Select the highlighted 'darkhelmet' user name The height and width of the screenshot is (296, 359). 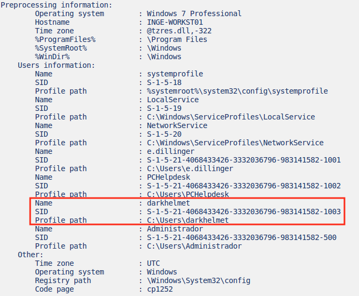tap(168, 203)
